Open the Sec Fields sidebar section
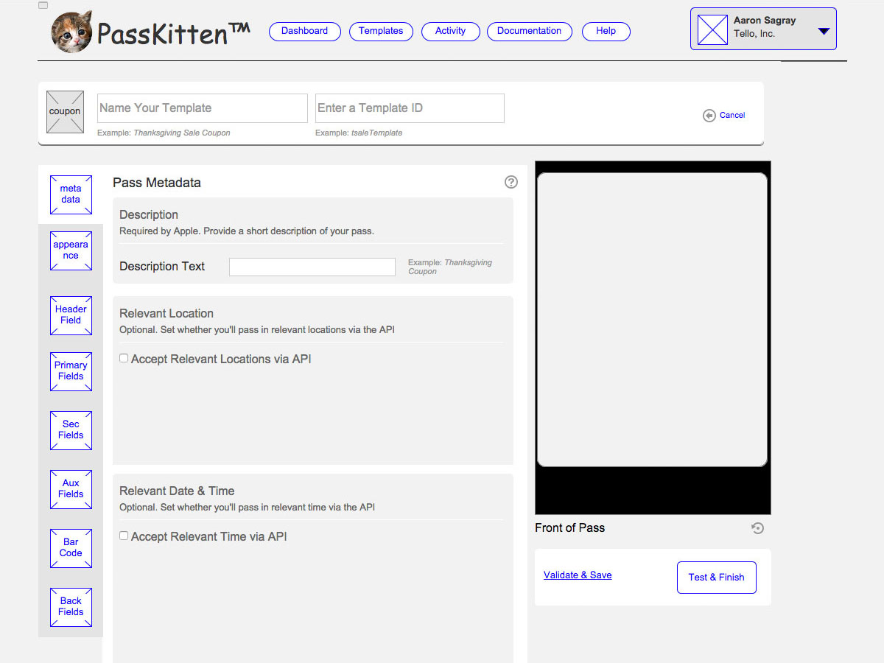 71,430
